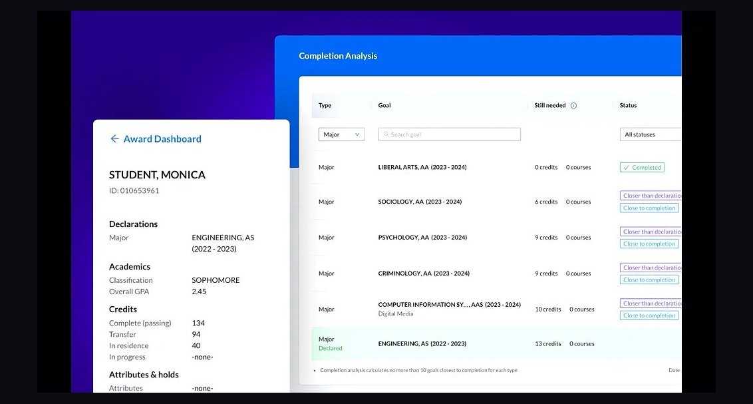Image resolution: width=753 pixels, height=404 pixels.
Task: Click the Status column header
Action: tap(628, 105)
